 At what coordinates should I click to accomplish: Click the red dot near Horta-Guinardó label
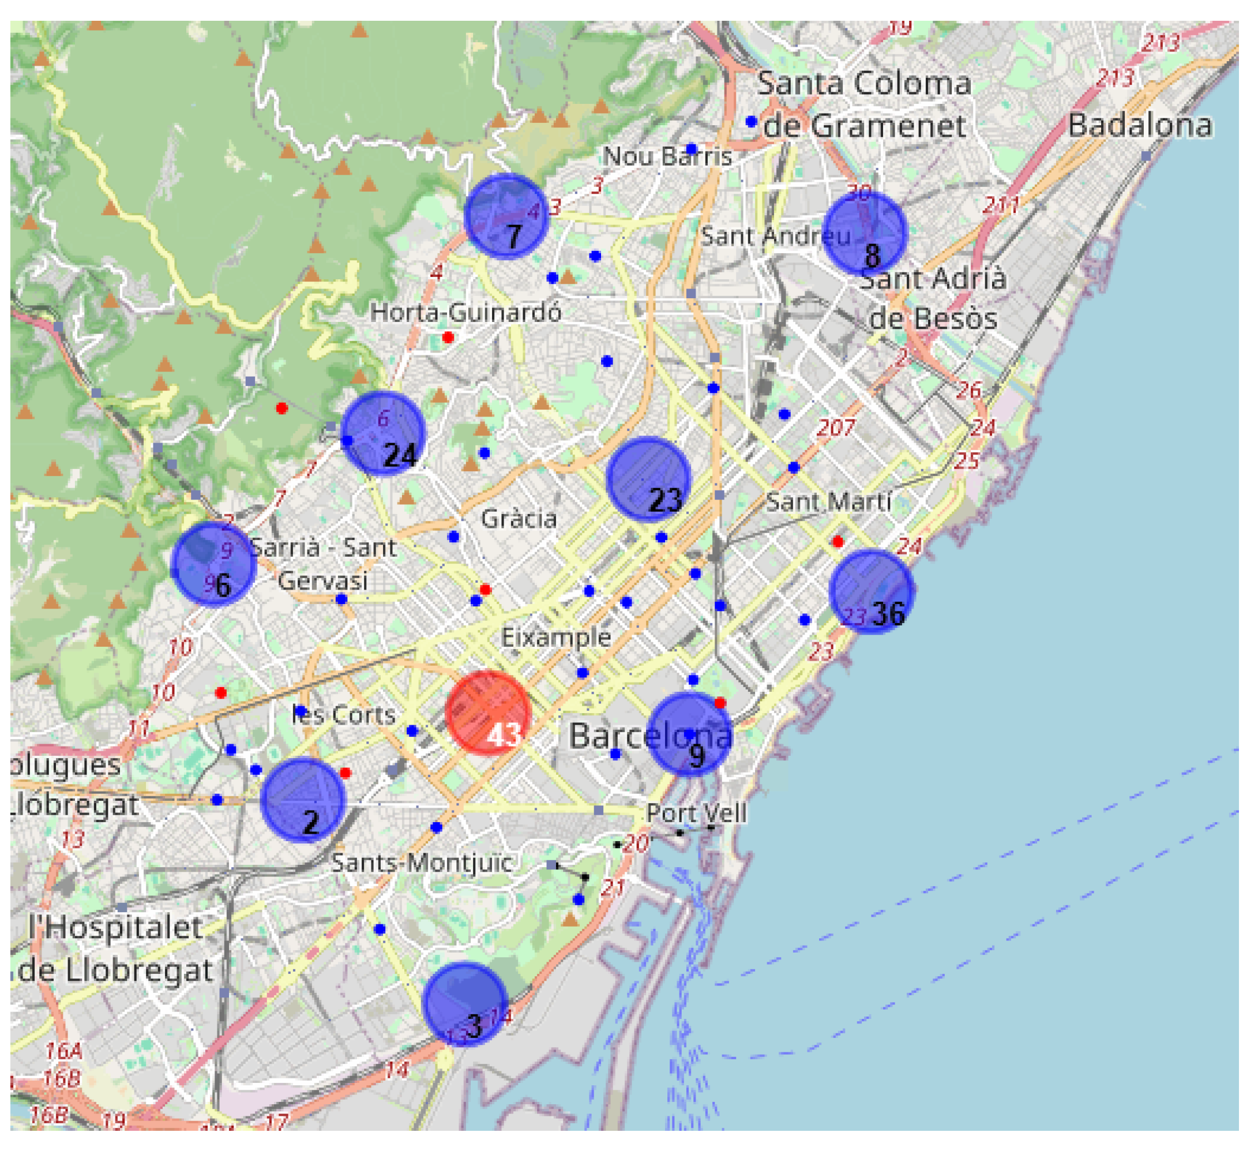click(x=448, y=338)
